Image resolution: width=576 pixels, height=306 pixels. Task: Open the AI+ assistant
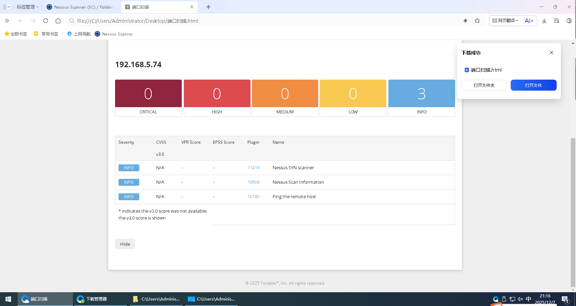(x=529, y=21)
